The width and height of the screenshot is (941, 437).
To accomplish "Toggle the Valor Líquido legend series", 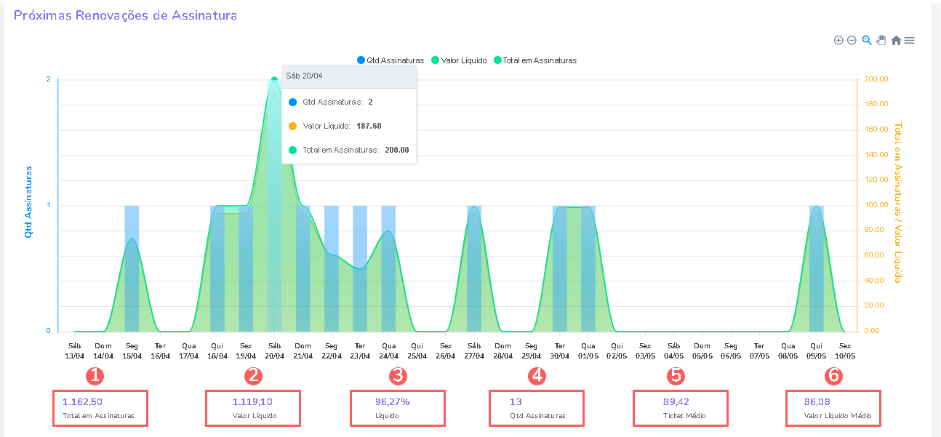I will (459, 60).
